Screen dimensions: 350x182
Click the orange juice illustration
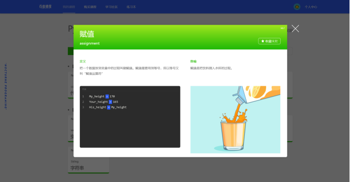pyautogui.click(x=235, y=119)
